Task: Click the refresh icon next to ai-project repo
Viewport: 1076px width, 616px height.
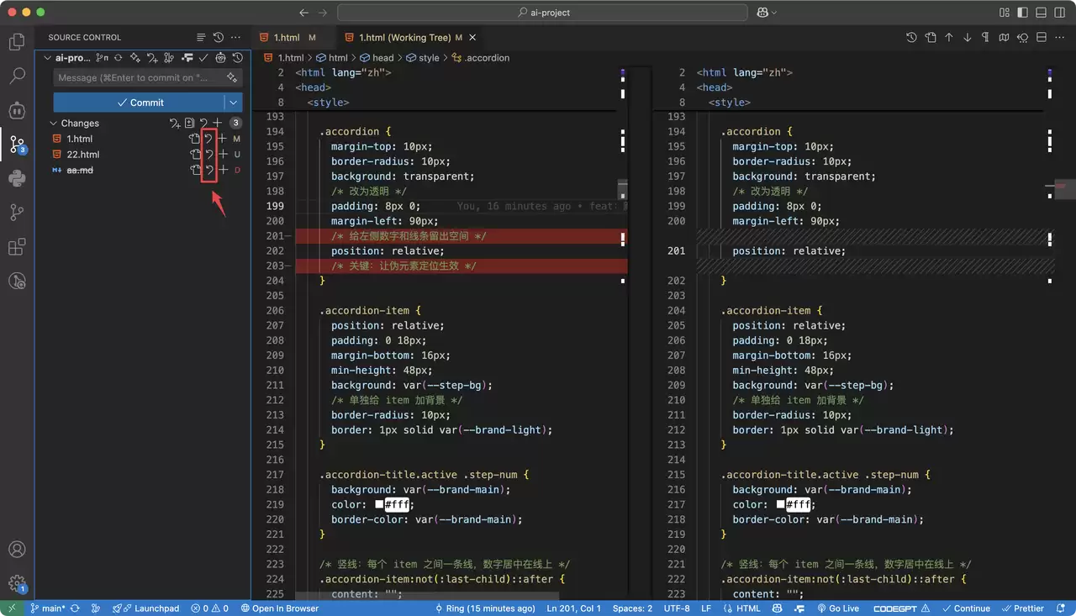Action: tap(118, 58)
